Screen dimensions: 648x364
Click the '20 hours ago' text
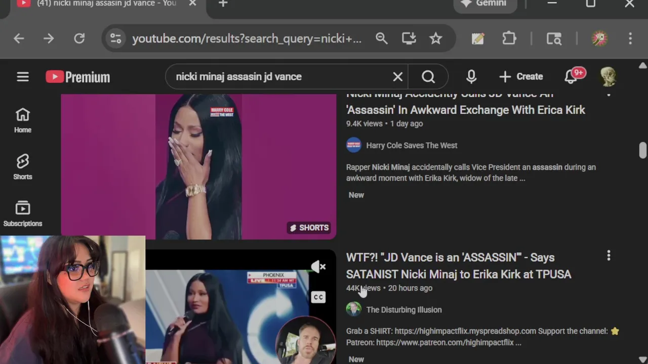410,288
